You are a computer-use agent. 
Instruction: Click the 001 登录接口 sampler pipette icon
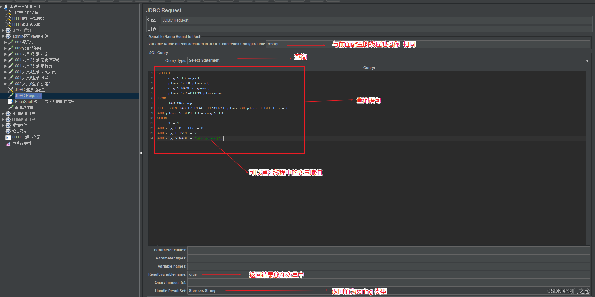pos(11,42)
